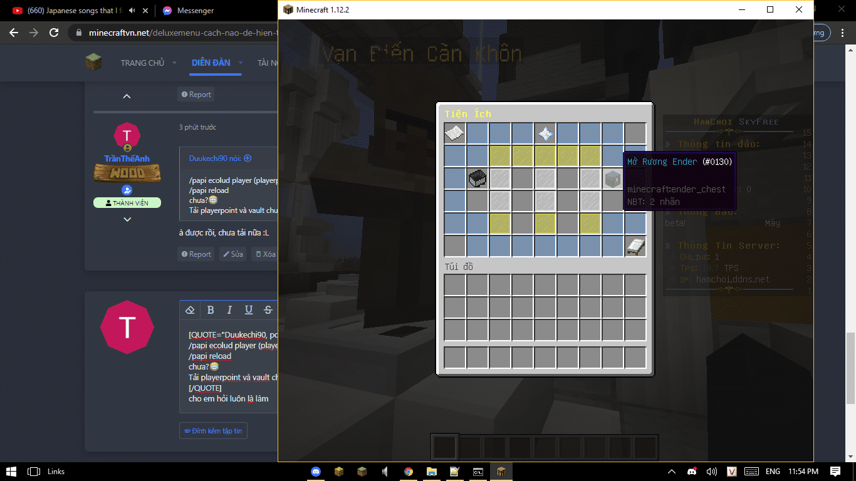Click the Xóa delete button
856x481 pixels.
coord(265,254)
